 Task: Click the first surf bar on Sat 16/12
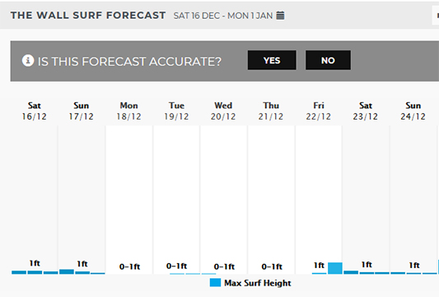point(19,272)
